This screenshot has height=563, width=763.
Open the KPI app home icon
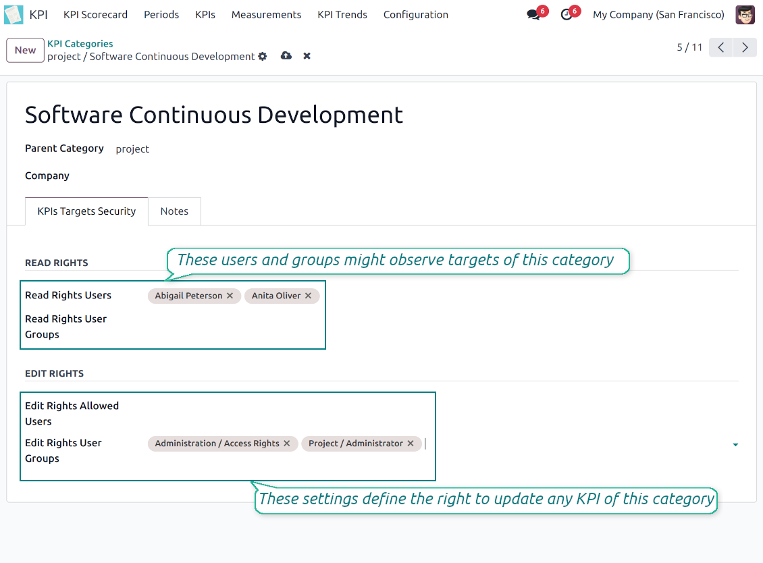pos(13,15)
